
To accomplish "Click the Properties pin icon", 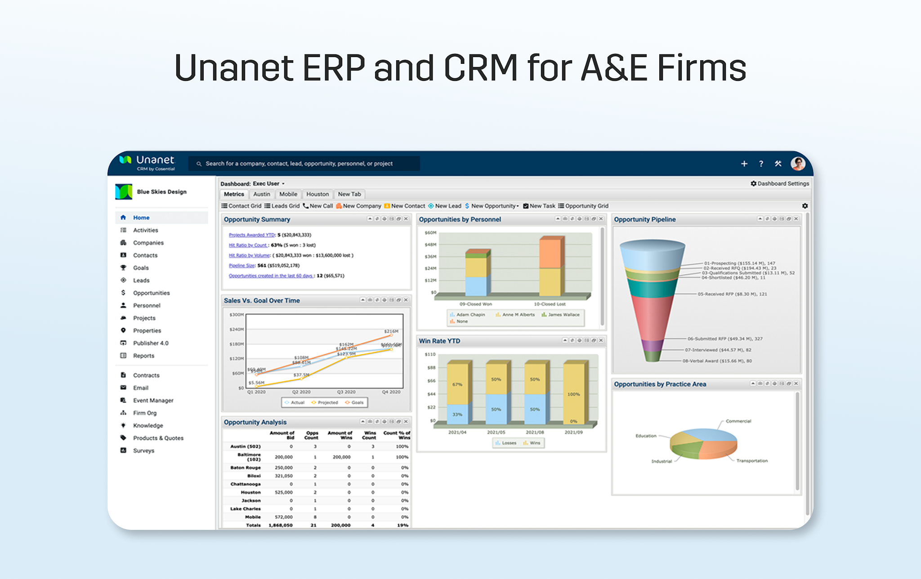I will click(123, 330).
